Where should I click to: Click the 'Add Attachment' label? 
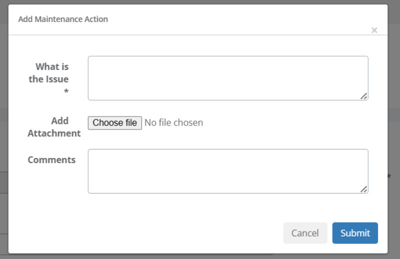pos(54,127)
